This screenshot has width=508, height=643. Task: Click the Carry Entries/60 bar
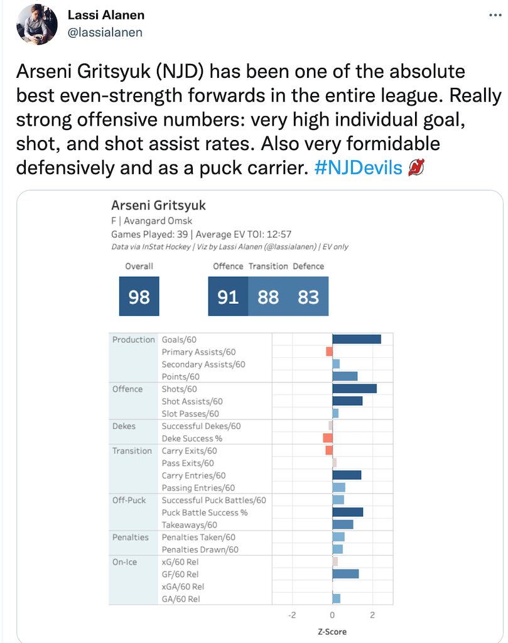(x=347, y=475)
